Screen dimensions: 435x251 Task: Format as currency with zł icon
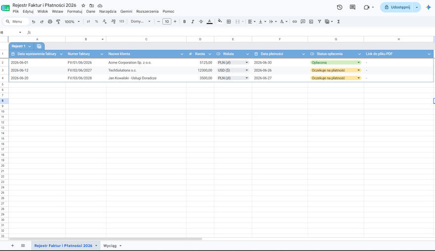coord(88,22)
